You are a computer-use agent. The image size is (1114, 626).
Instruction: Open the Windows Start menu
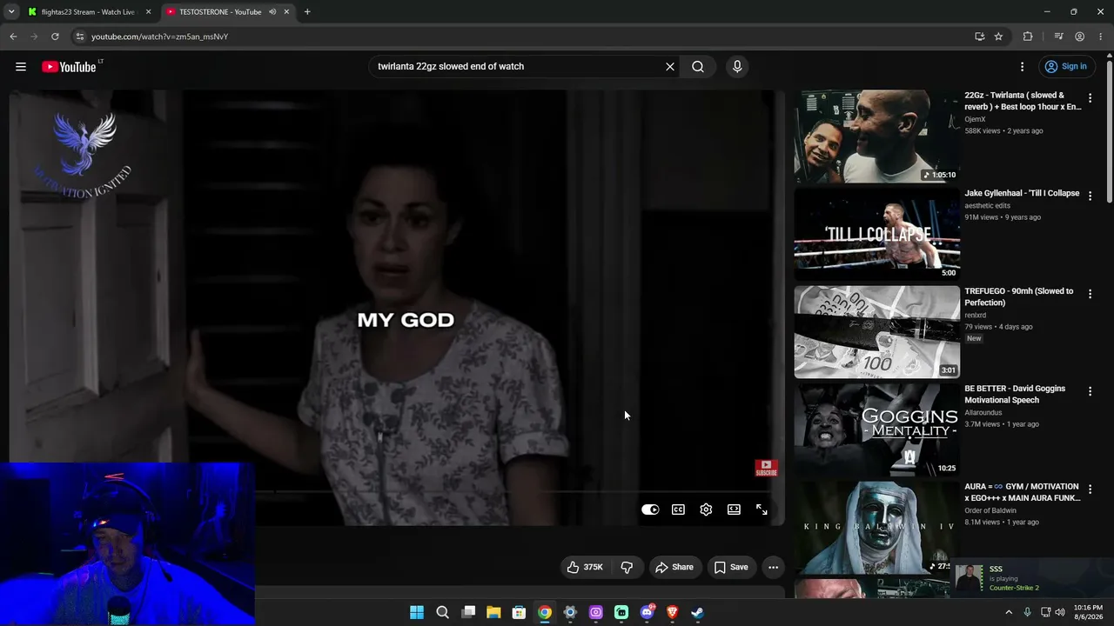[417, 612]
